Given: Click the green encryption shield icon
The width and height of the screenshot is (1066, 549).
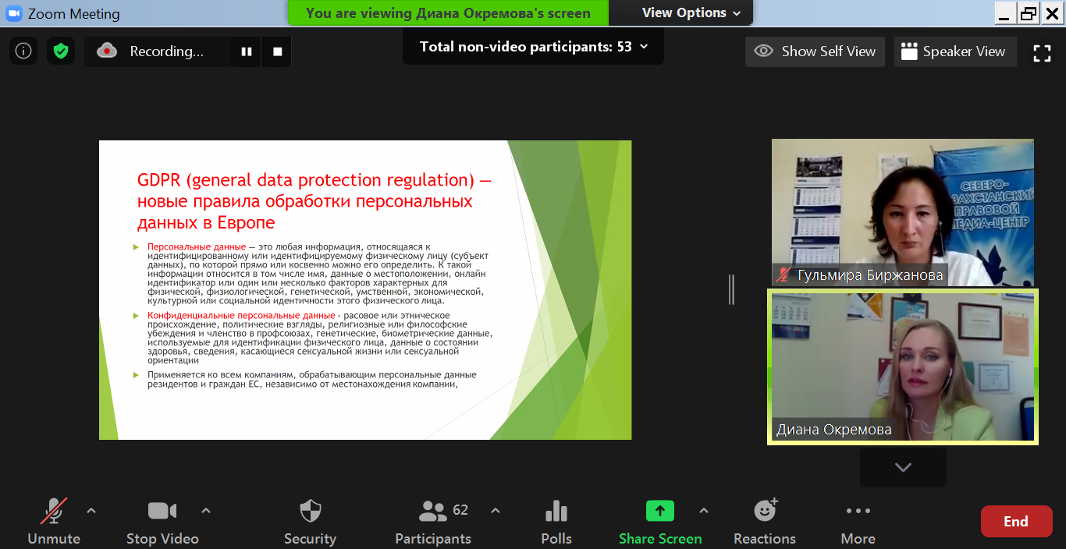Looking at the screenshot, I should (x=60, y=51).
